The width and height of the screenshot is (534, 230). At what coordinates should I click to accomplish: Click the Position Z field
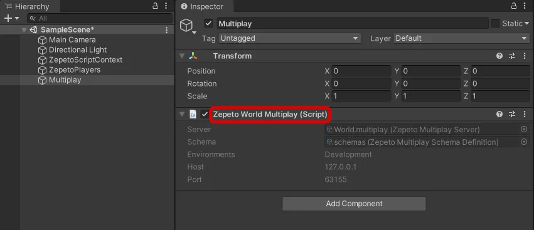pyautogui.click(x=500, y=71)
